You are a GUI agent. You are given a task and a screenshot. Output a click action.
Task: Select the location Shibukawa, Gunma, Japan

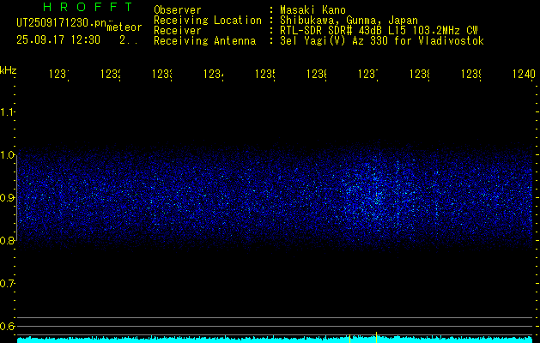tap(349, 21)
